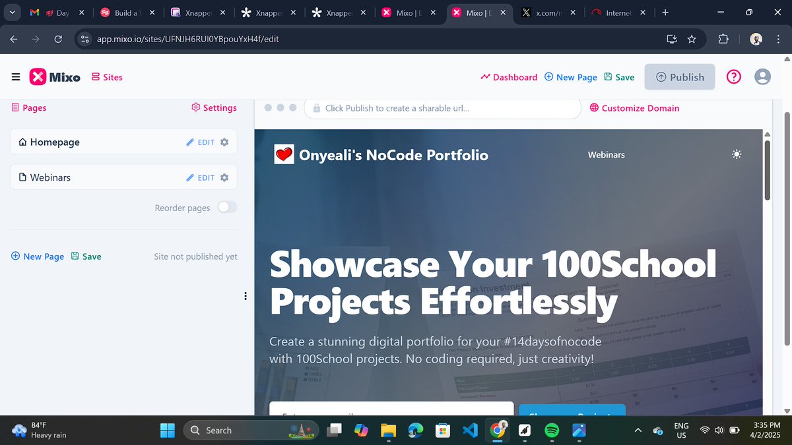Toggle the sun light-mode icon in preview

(x=737, y=154)
